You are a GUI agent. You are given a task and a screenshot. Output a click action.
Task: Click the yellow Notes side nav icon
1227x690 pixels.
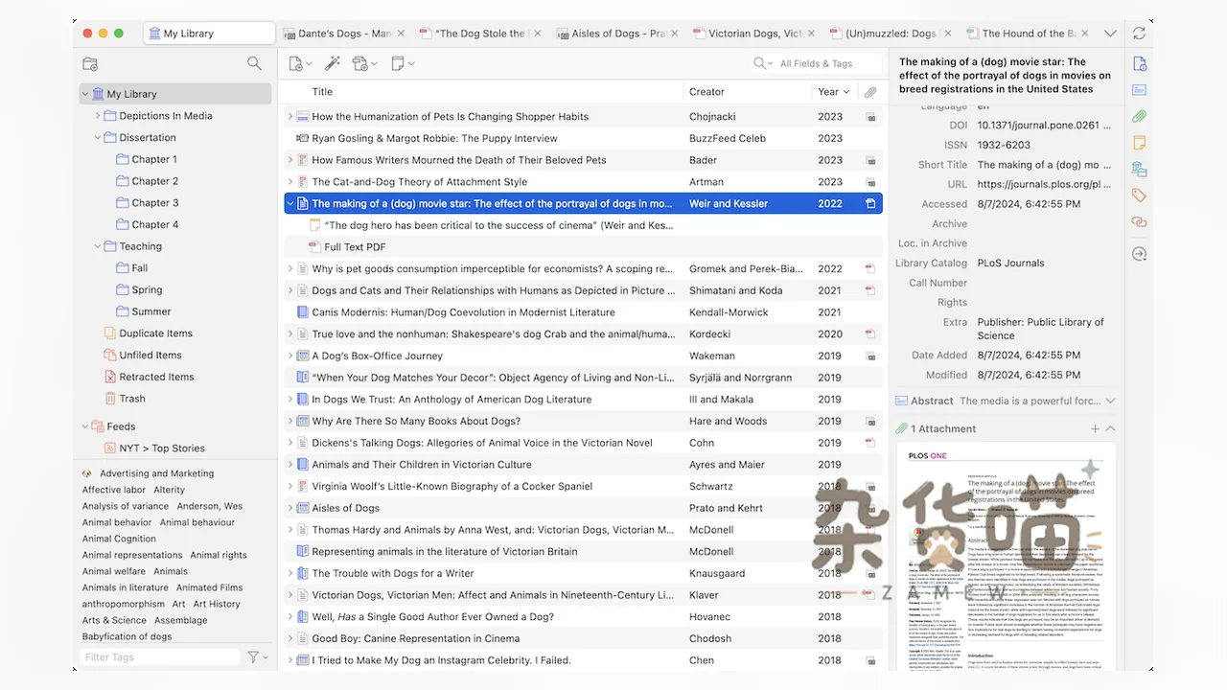[x=1139, y=143]
